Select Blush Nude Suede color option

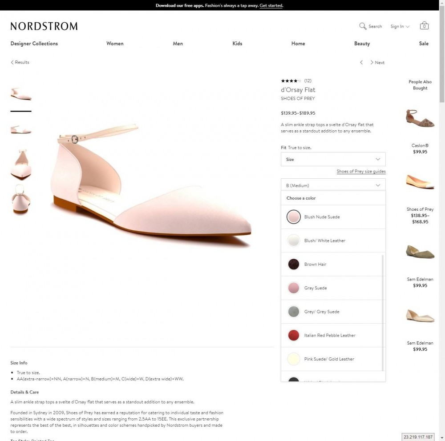coord(333,217)
